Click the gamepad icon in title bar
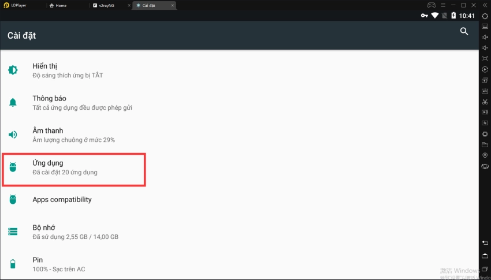The image size is (491, 280). (430, 5)
